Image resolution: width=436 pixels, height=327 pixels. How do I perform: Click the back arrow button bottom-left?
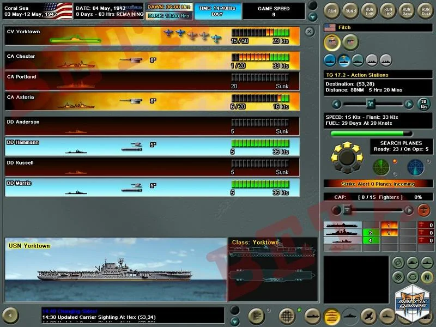click(x=10, y=314)
